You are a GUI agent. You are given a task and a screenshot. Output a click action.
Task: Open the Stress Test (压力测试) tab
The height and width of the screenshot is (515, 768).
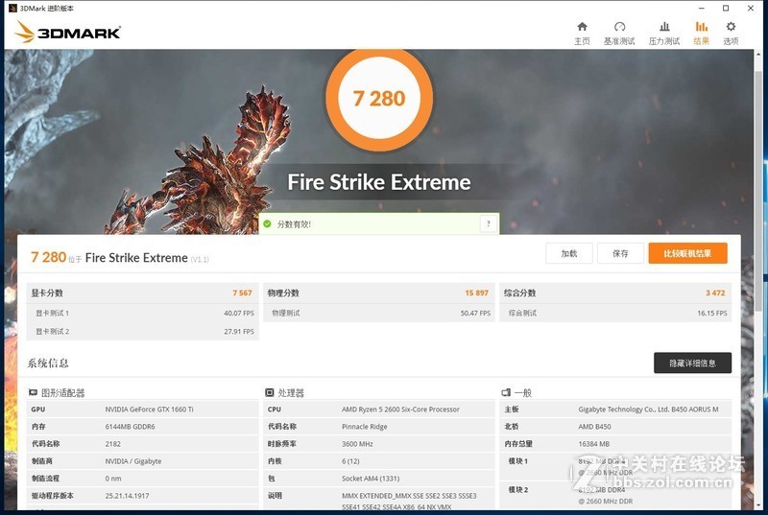point(664,33)
